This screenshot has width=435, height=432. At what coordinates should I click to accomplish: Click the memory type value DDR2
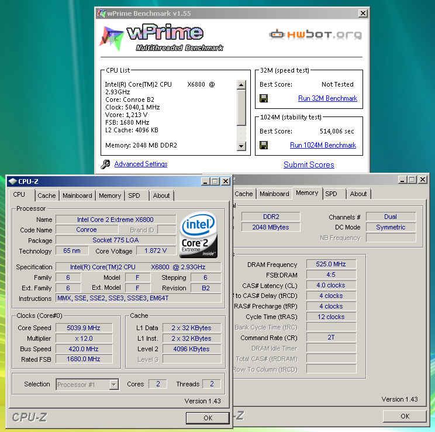coord(271,217)
